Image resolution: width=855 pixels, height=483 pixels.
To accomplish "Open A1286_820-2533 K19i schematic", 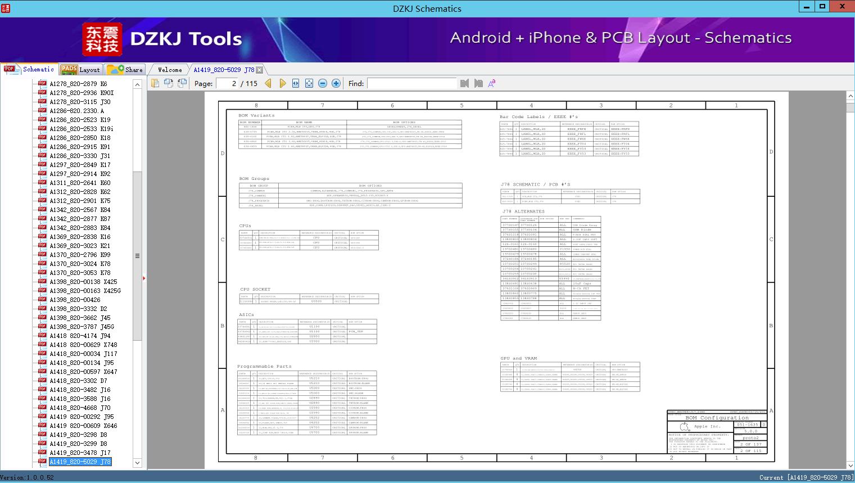I will pyautogui.click(x=82, y=129).
